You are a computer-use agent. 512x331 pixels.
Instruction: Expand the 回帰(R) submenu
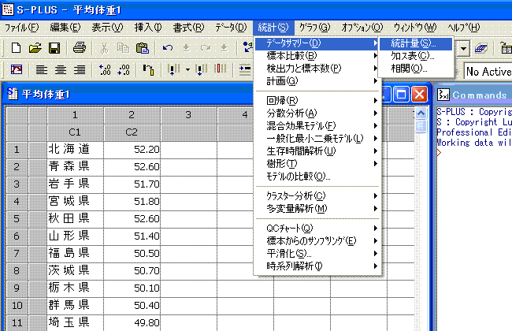317,100
